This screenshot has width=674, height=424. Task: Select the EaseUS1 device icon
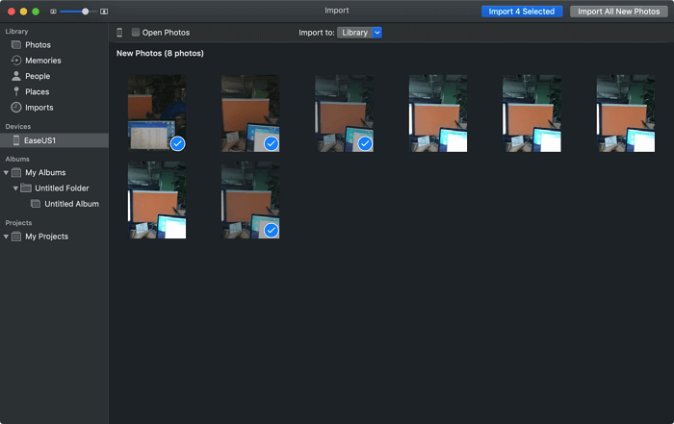click(x=16, y=140)
